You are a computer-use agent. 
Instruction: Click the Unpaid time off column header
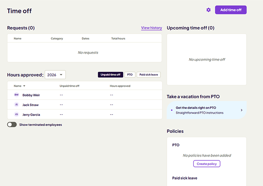69,86
